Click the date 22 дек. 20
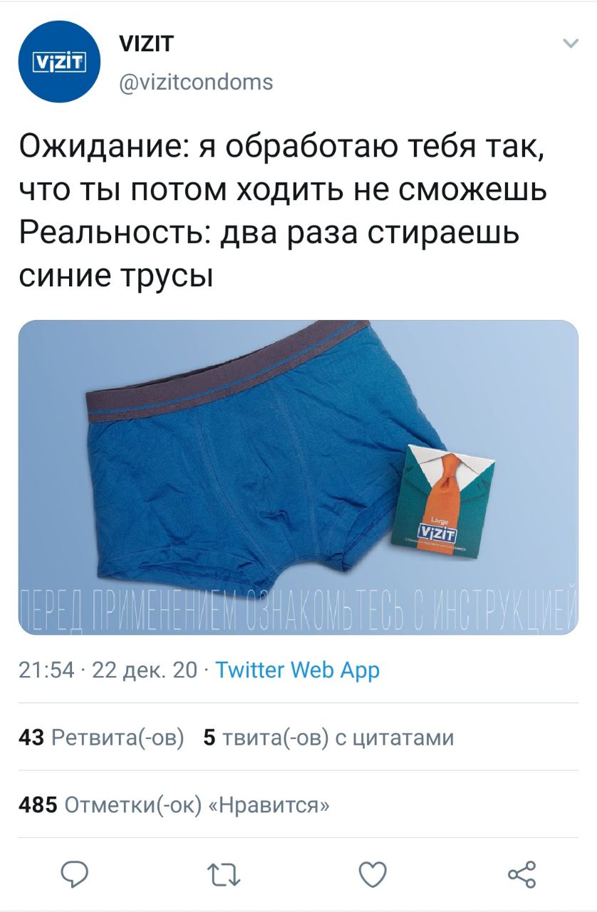This screenshot has width=597, height=912. (145, 670)
